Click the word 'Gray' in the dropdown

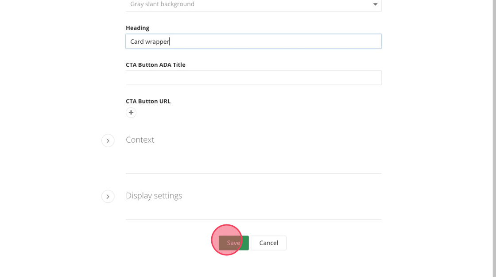pyautogui.click(x=137, y=4)
